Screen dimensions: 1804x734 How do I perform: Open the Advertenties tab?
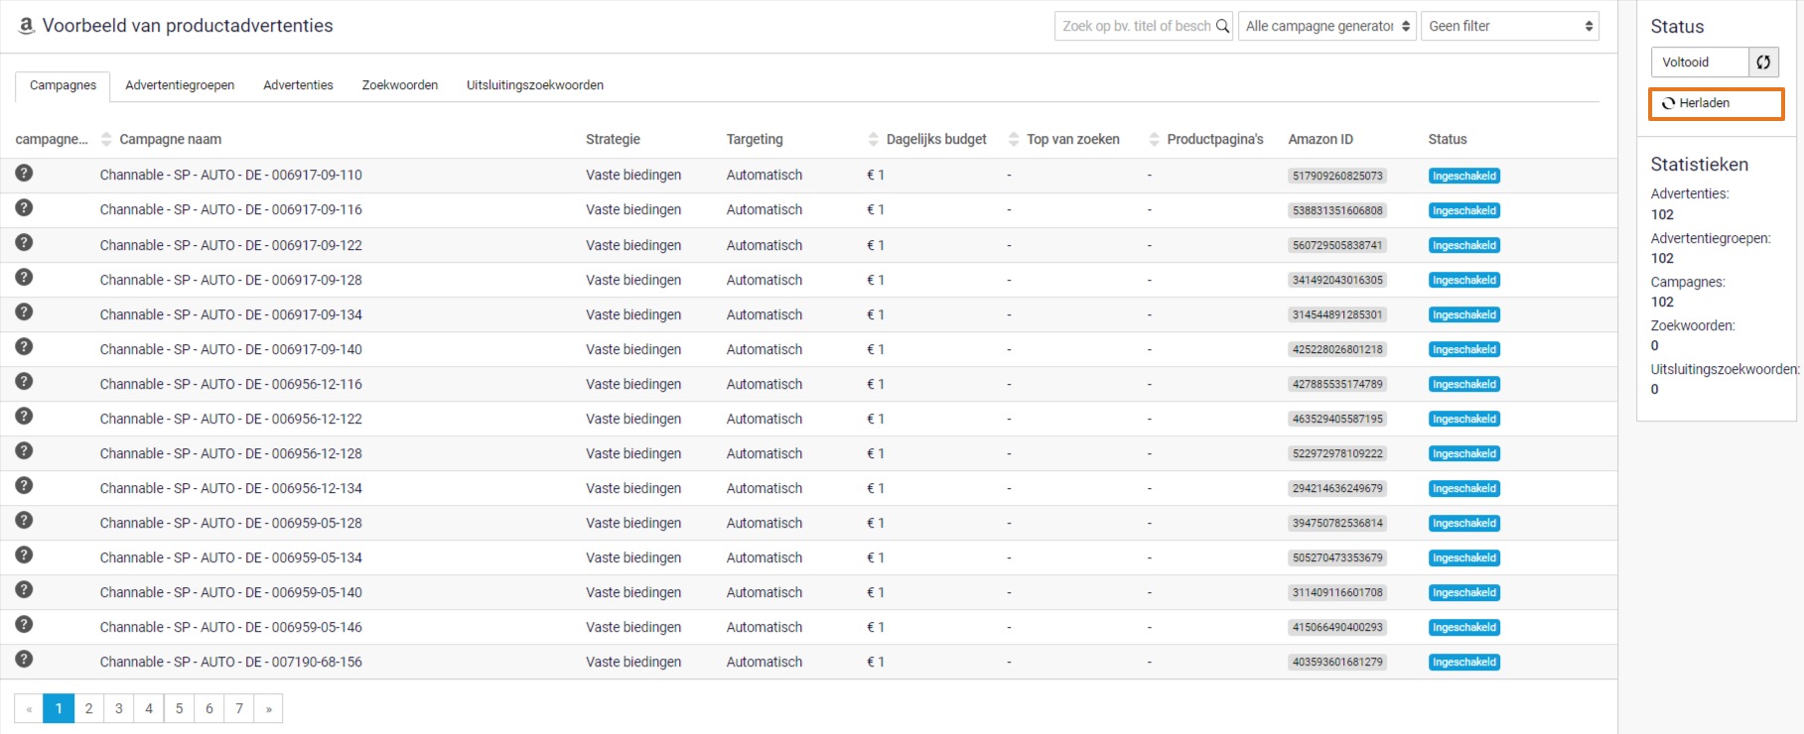[298, 85]
